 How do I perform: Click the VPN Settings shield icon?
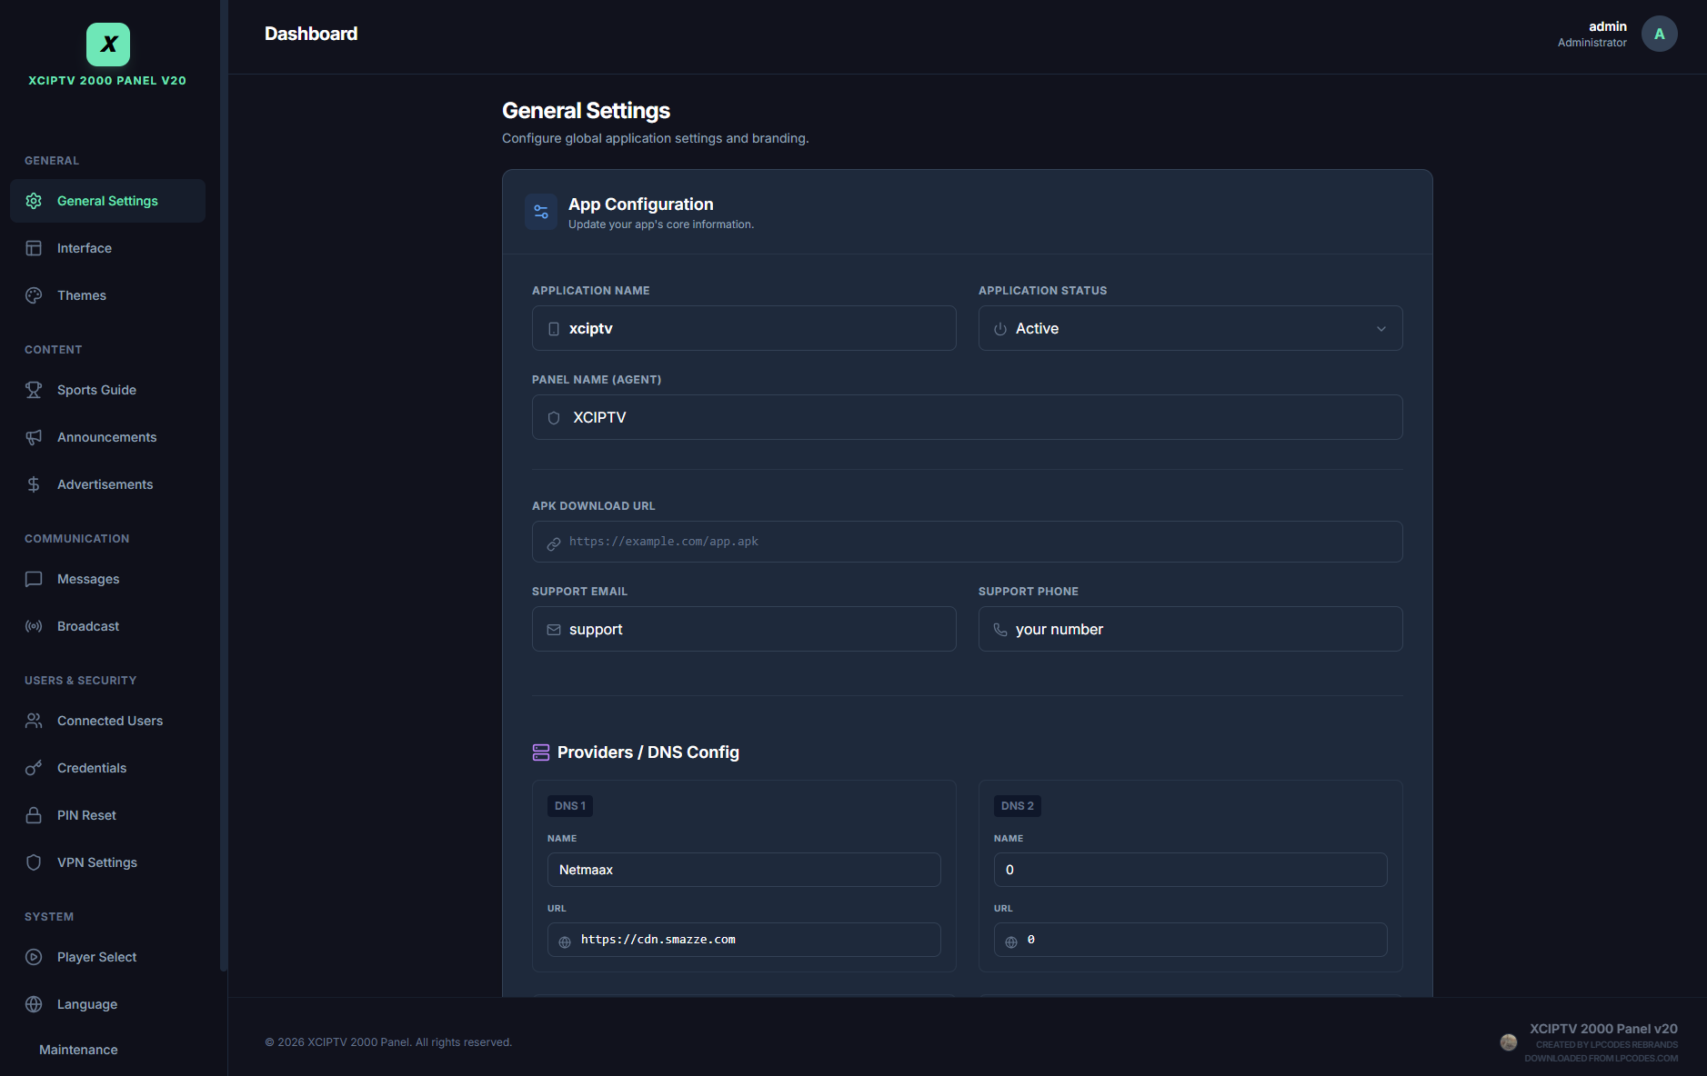tap(34, 862)
